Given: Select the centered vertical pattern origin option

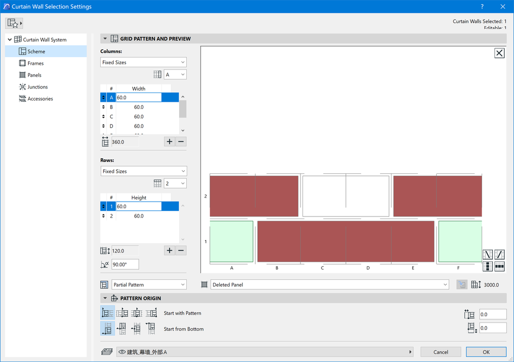Looking at the screenshot, I should pos(137,328).
